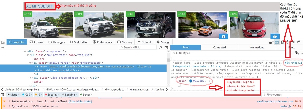The image size is (303, 110).
Task: Collapse the div class tab-product node
Action: point(25,51)
